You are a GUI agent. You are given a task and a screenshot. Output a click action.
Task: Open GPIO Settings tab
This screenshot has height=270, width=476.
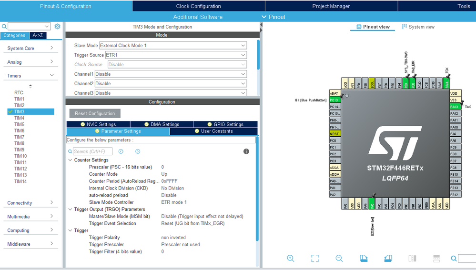(x=225, y=124)
